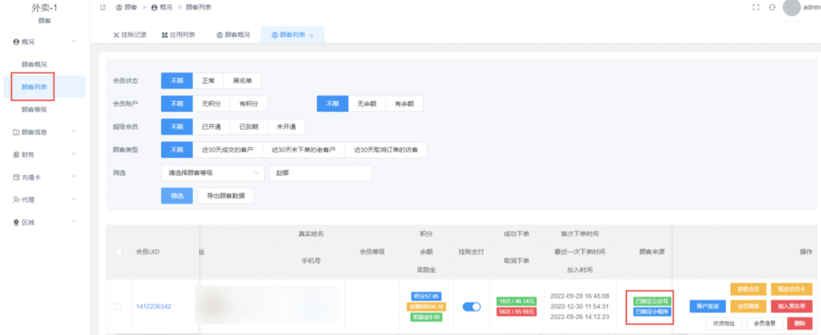Tick the checkbox for member 1412236342
This screenshot has height=335, width=821.
pos(118,306)
